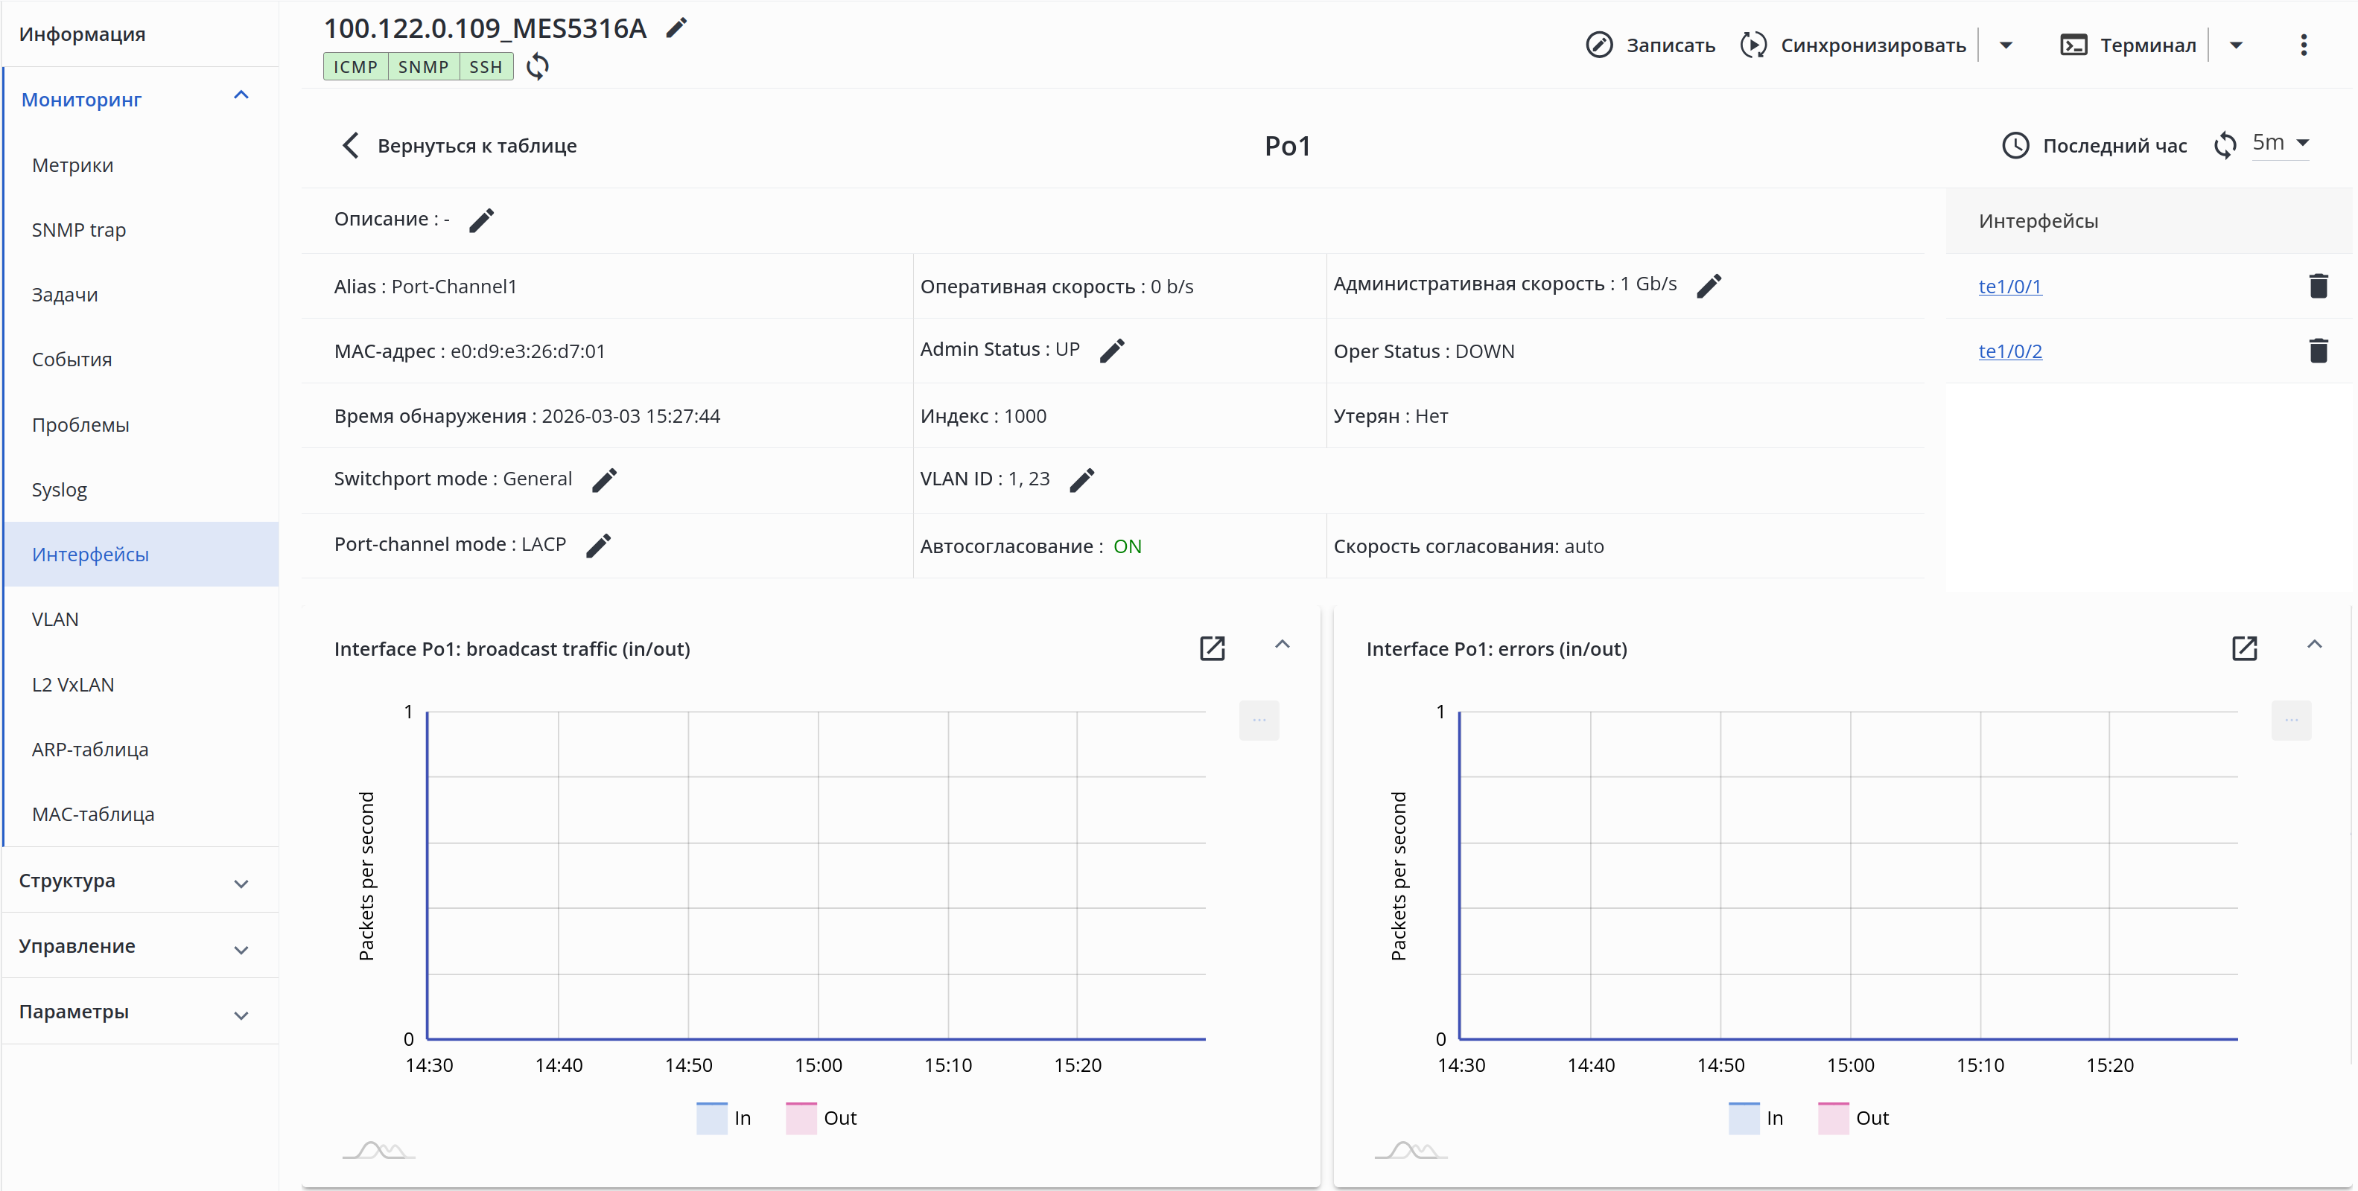Viewport: 2358px width, 1191px height.
Task: Edit the Administrative speed value
Action: pyautogui.click(x=1708, y=285)
